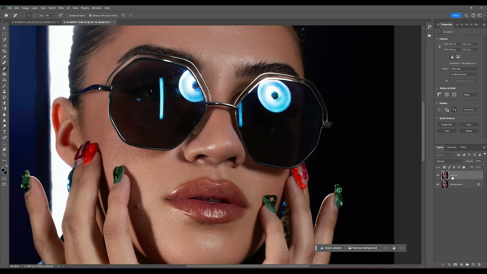487x274 pixels.
Task: Select the Eraser tool
Action: 5,103
